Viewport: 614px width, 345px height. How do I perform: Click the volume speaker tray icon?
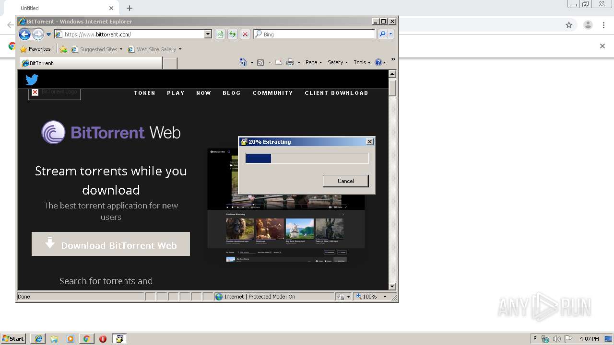pos(556,339)
